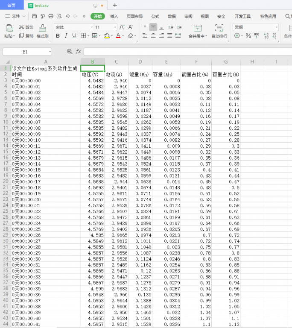Open the Name Box dropdown next to B1
292x328 pixels.
coord(50,52)
